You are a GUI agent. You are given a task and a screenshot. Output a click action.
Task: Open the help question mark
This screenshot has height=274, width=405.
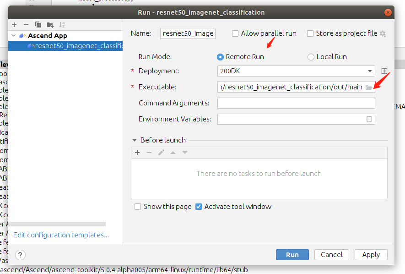pos(20,255)
